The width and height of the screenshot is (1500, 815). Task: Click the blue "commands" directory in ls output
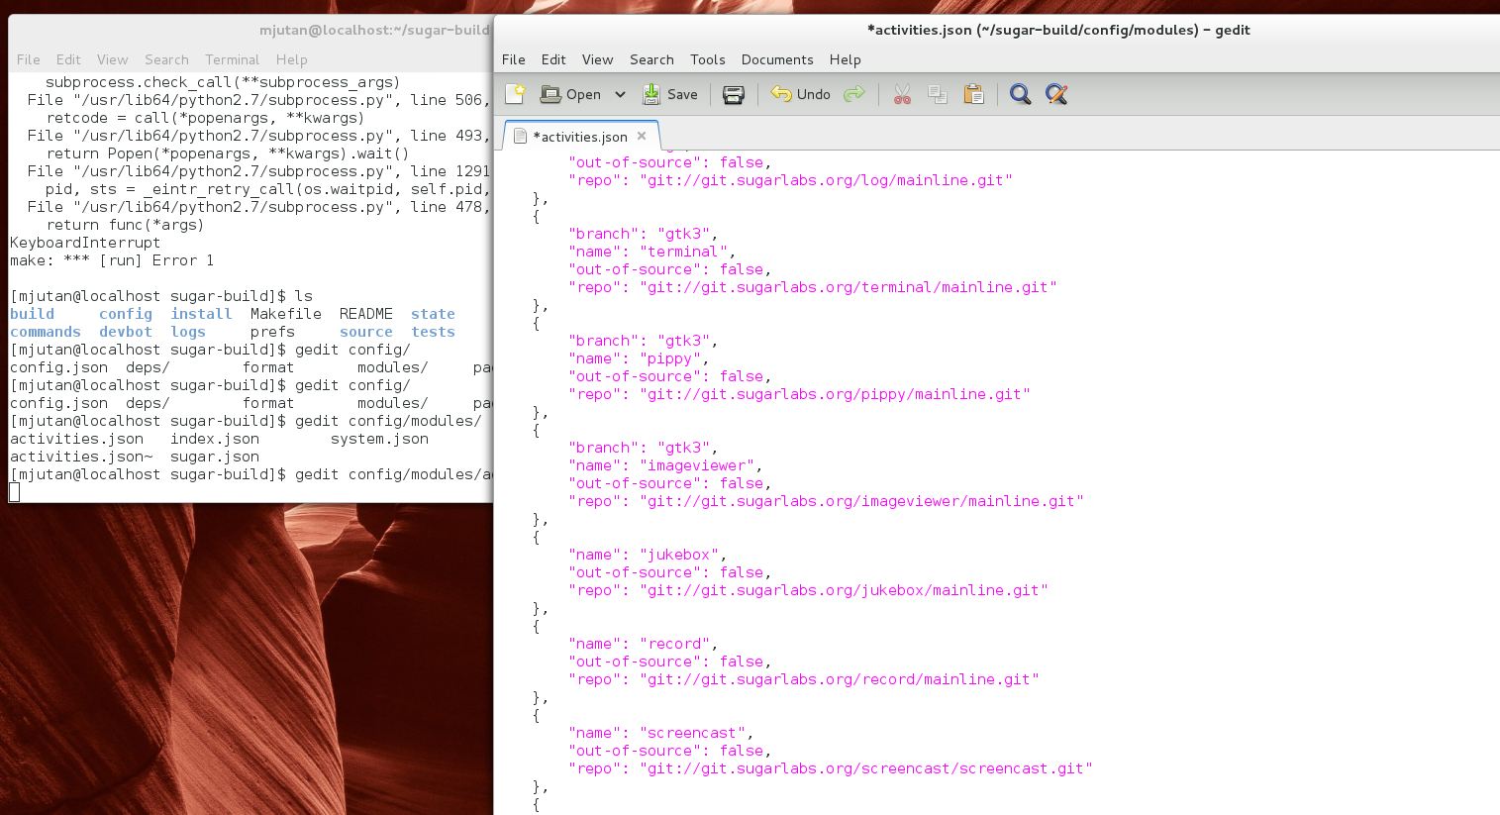[46, 332]
